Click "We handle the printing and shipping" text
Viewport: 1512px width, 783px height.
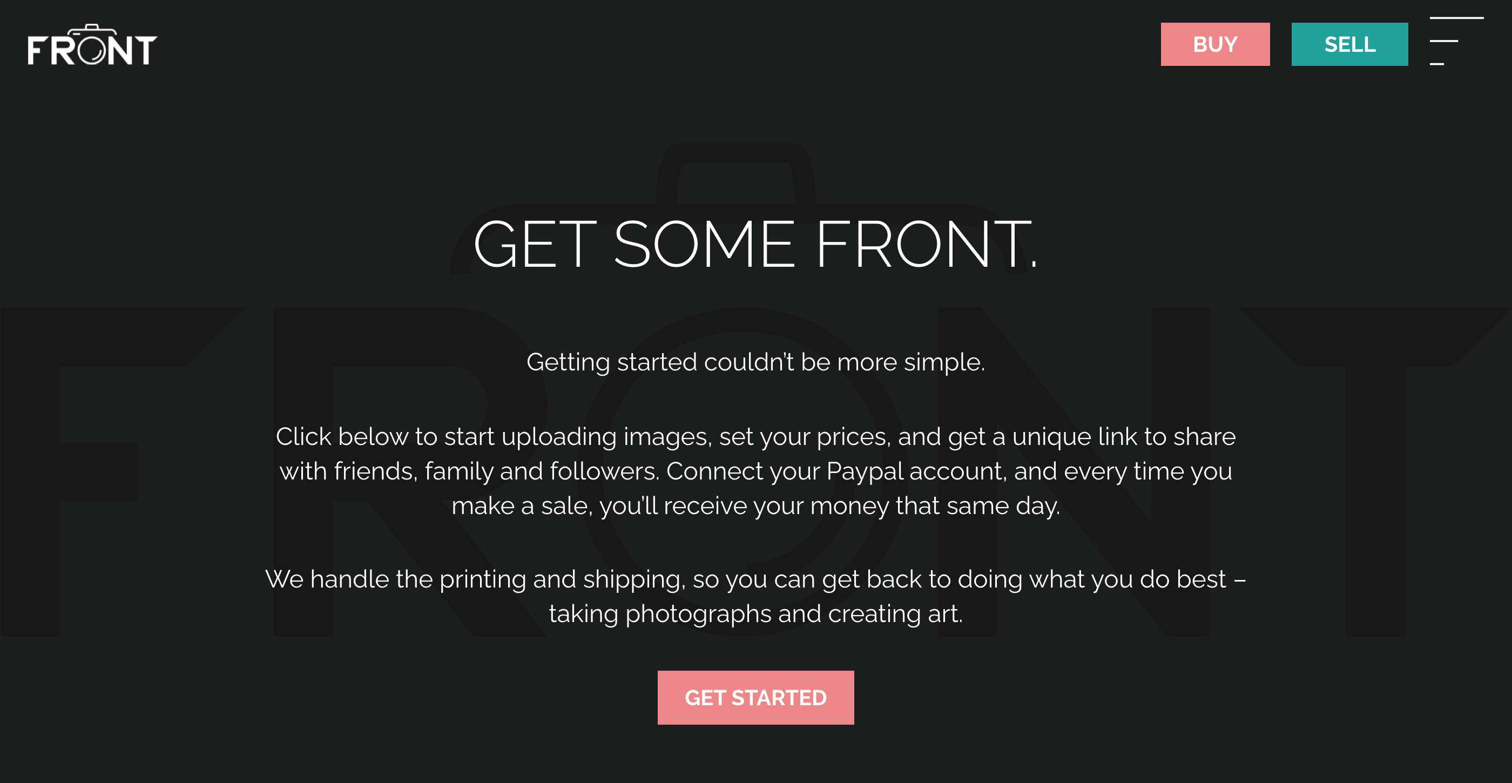pos(475,579)
